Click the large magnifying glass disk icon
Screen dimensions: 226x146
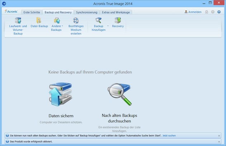pyautogui.click(x=119, y=94)
